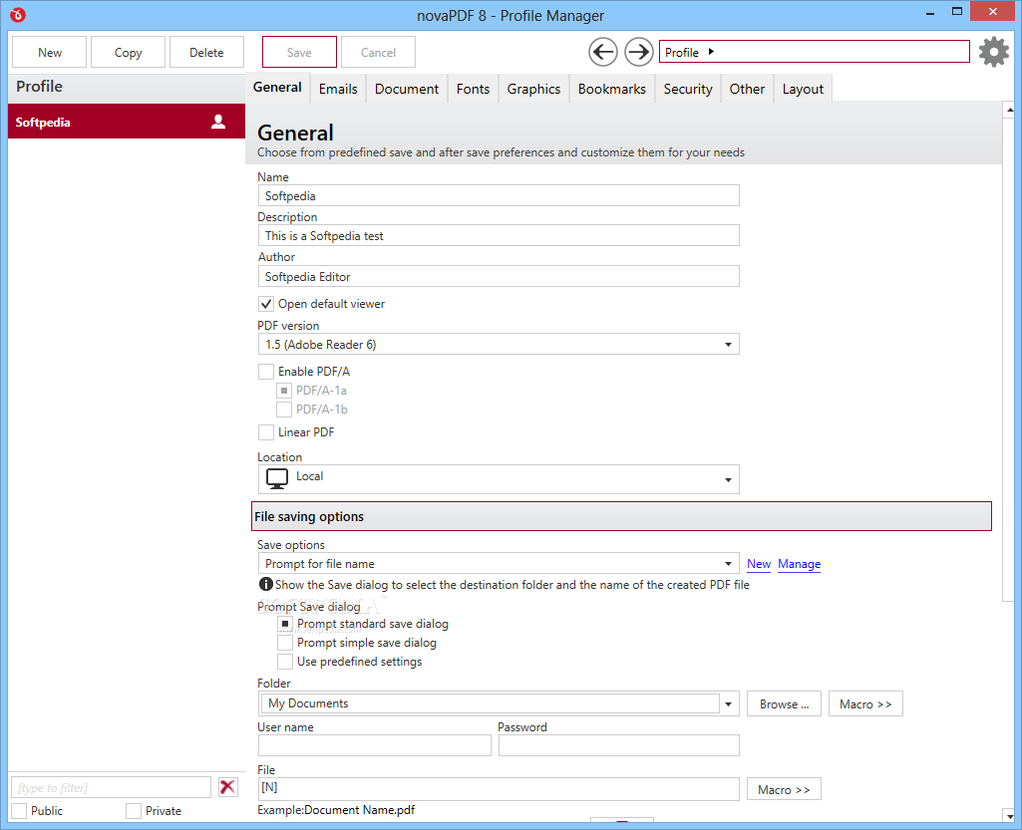Click the Macro button next to Folder
The width and height of the screenshot is (1022, 830).
pyautogui.click(x=865, y=703)
